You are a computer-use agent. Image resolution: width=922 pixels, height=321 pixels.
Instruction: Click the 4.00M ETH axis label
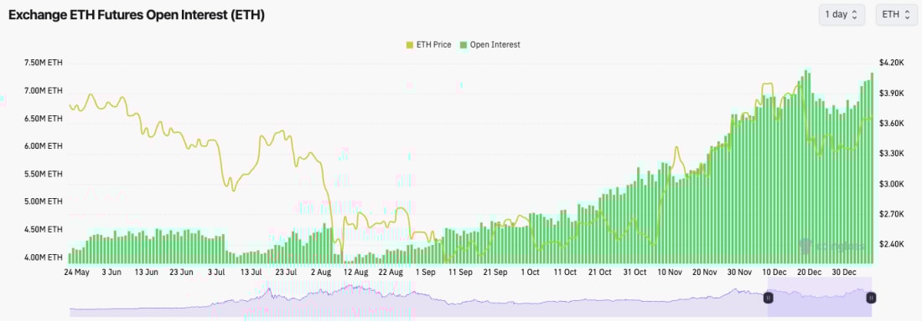(x=44, y=257)
